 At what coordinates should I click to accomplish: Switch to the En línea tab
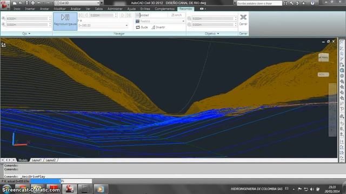click(x=145, y=9)
